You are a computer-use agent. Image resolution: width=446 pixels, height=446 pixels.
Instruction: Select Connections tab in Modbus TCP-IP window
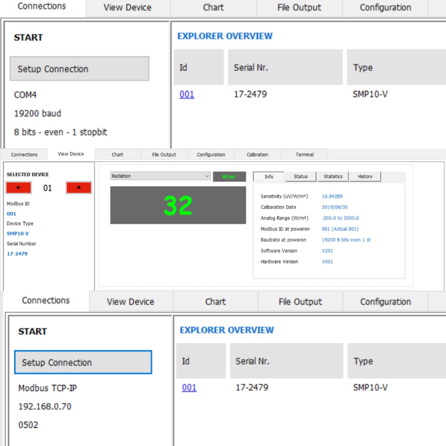[46, 300]
